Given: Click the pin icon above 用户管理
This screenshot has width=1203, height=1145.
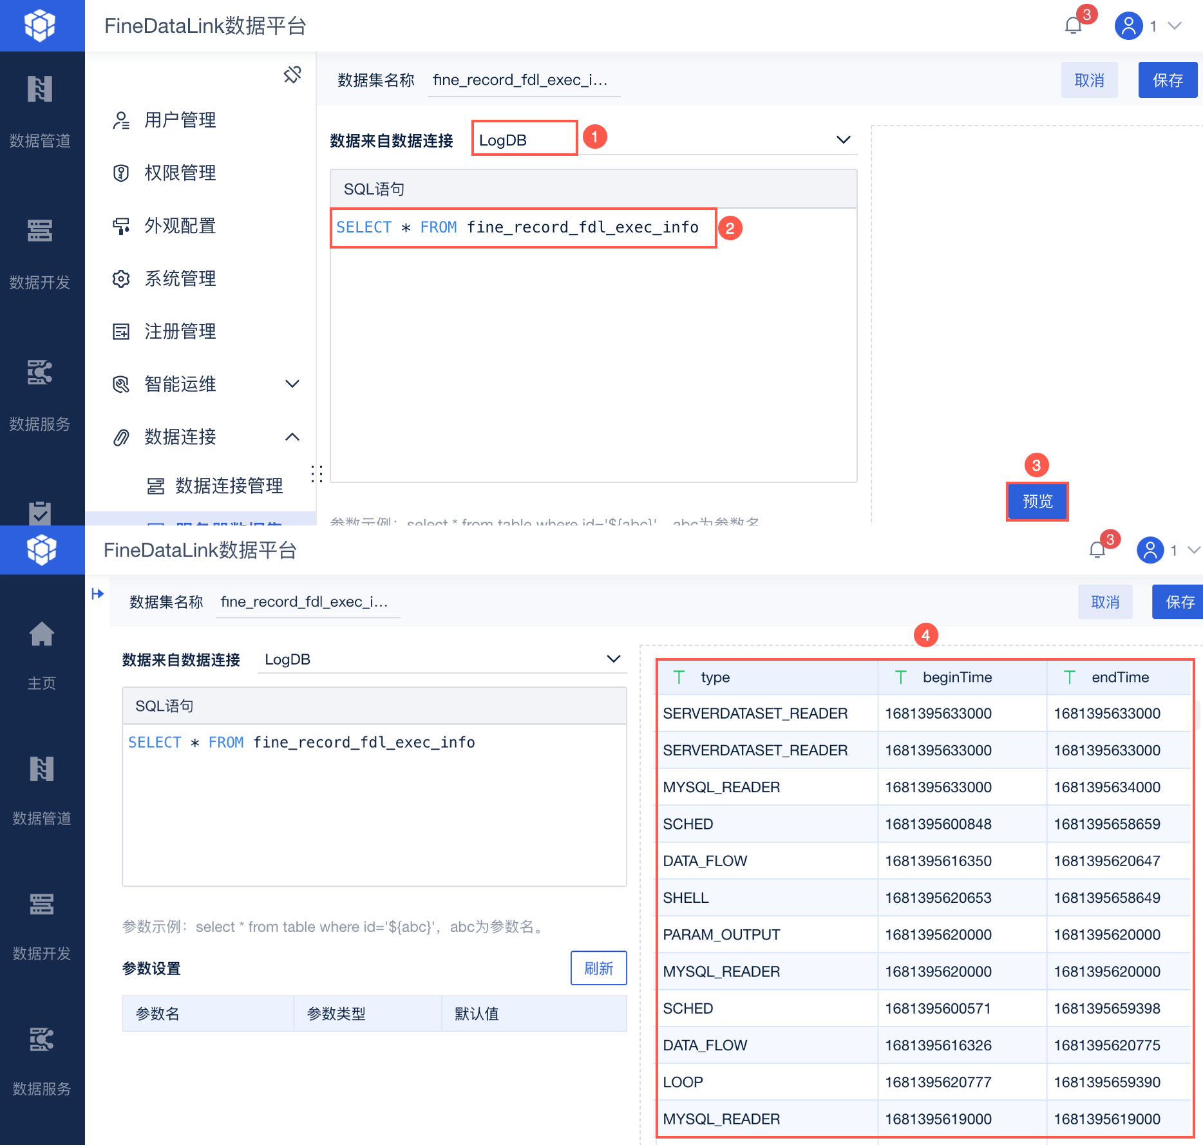Looking at the screenshot, I should [x=292, y=75].
